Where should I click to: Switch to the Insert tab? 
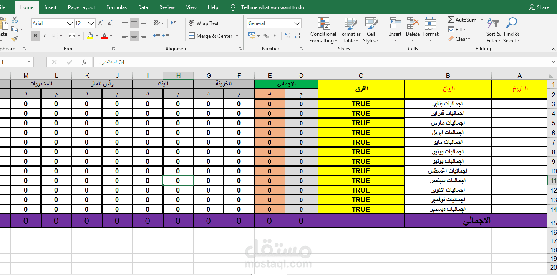(50, 7)
